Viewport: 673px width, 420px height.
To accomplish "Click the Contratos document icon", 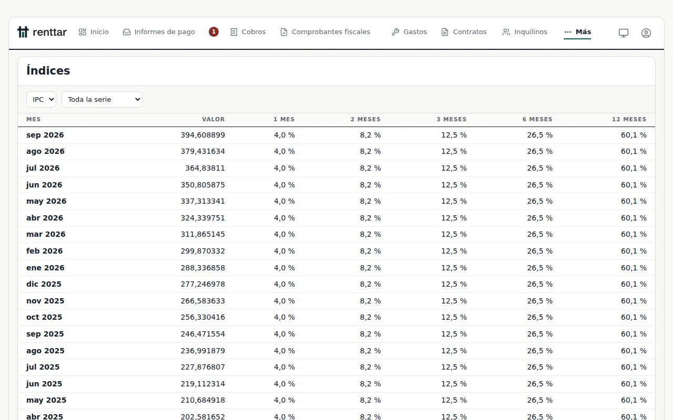I will coord(445,32).
